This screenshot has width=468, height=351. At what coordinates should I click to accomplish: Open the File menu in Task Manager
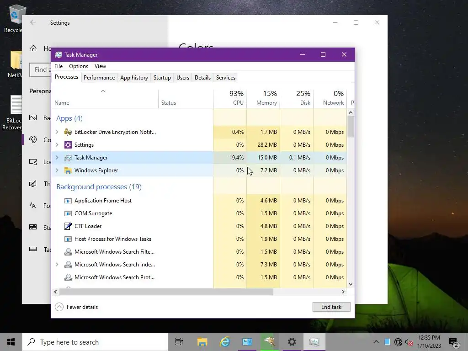pyautogui.click(x=58, y=66)
